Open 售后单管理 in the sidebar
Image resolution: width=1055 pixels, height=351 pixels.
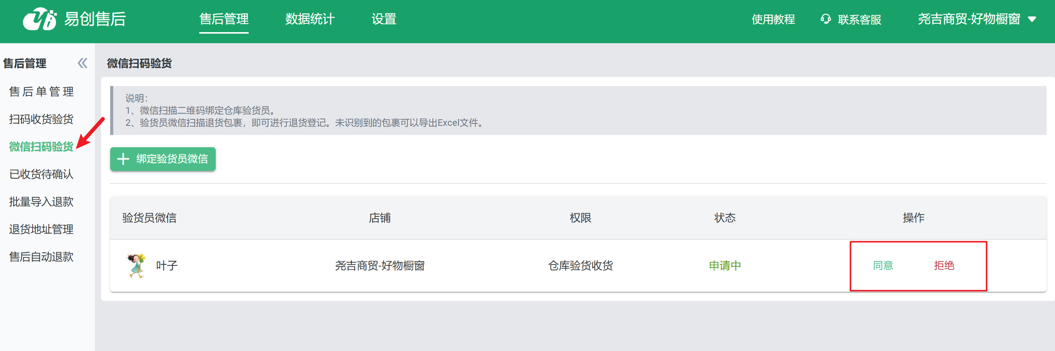(x=41, y=91)
